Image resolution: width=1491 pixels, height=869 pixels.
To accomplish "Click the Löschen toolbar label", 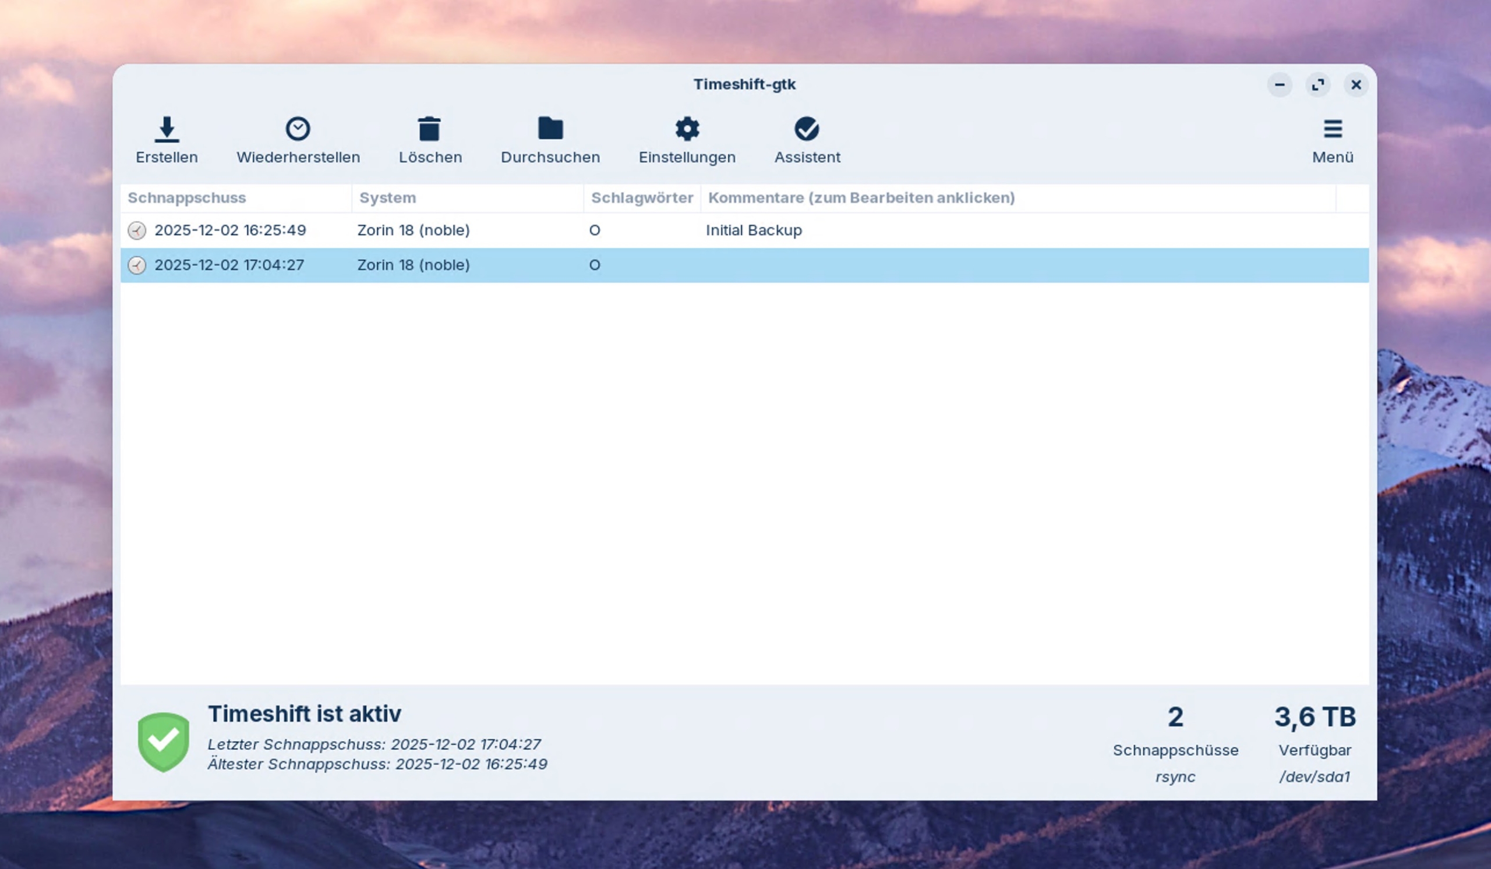I will [430, 157].
